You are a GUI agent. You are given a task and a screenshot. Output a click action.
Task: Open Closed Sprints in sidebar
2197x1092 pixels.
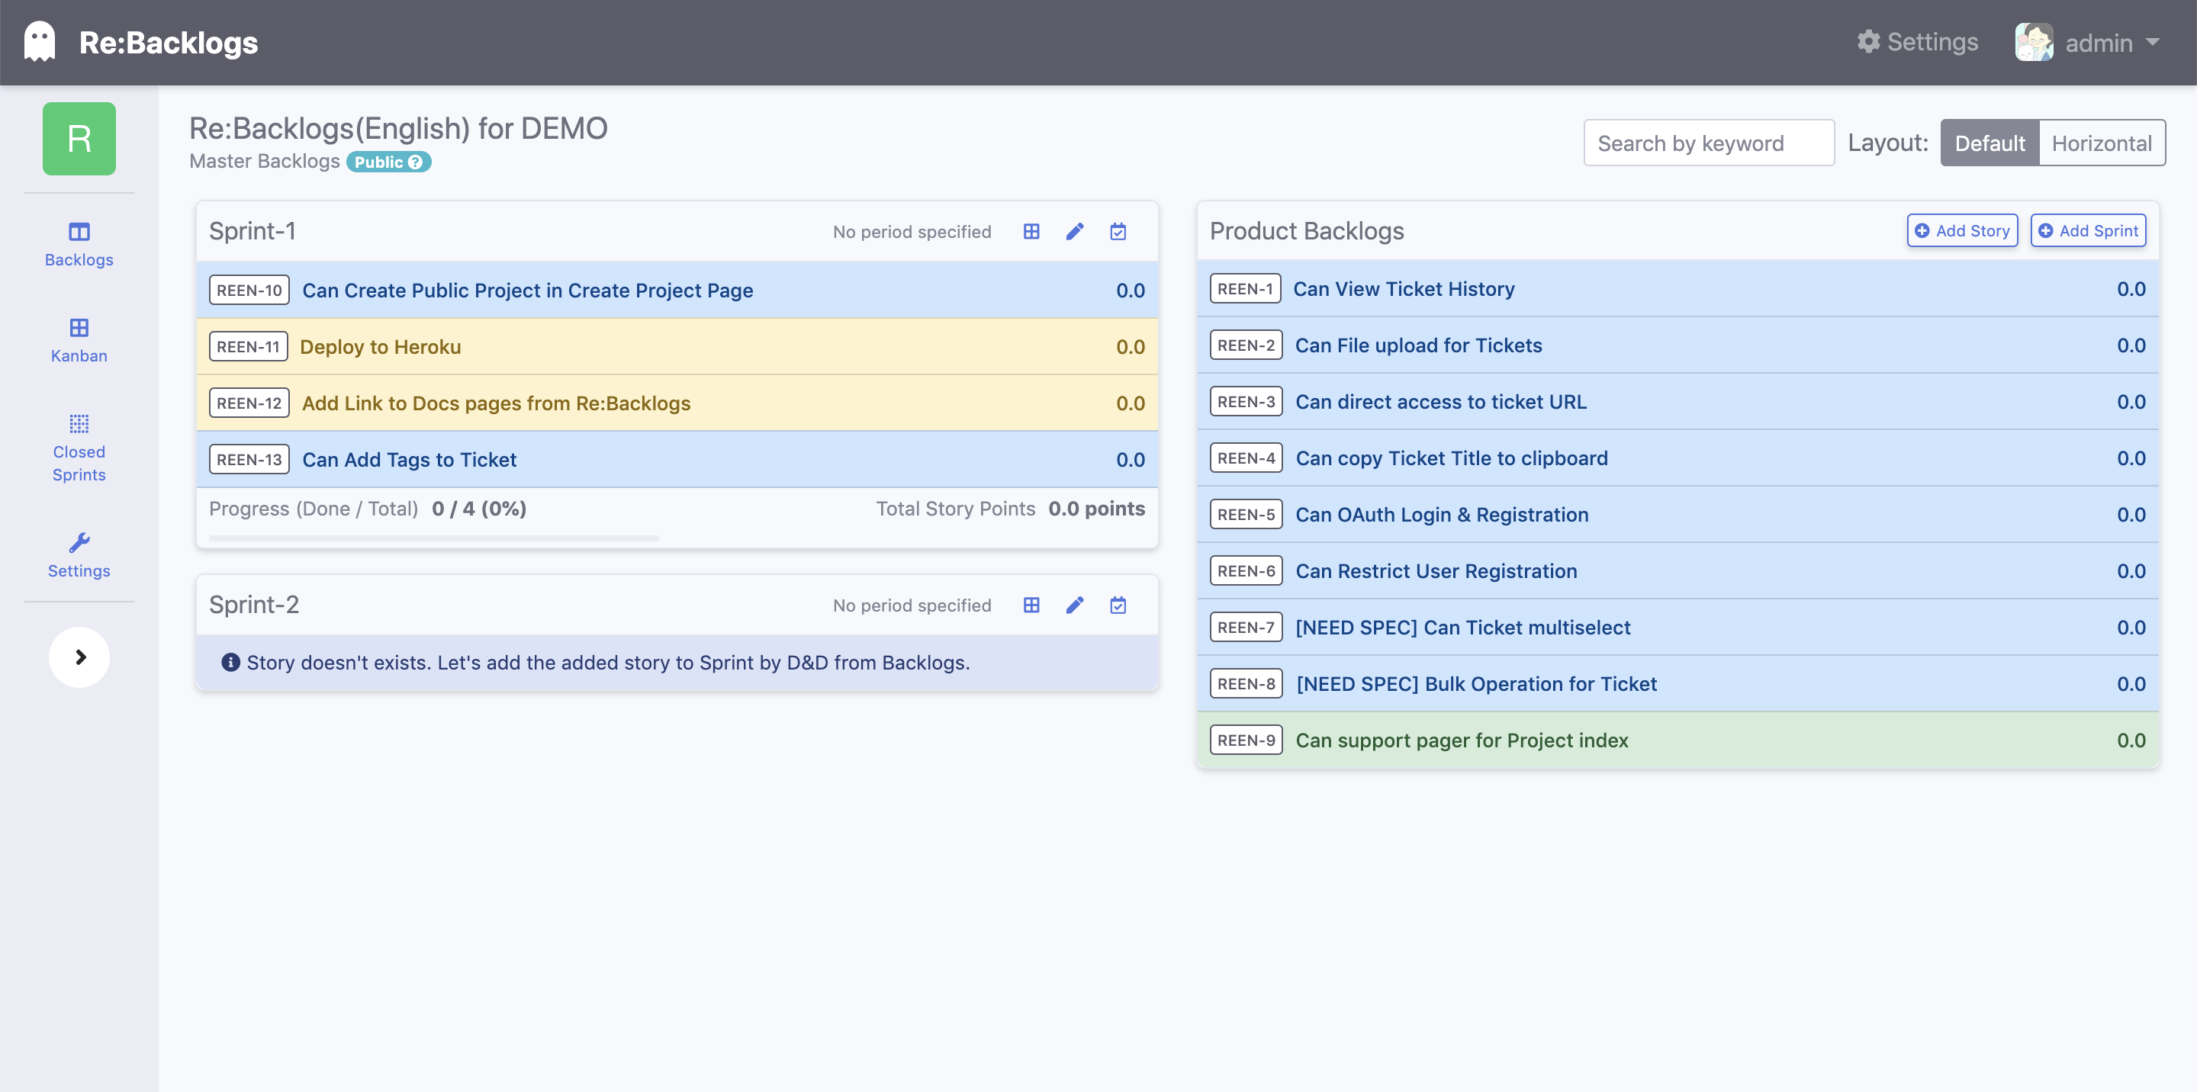point(79,448)
